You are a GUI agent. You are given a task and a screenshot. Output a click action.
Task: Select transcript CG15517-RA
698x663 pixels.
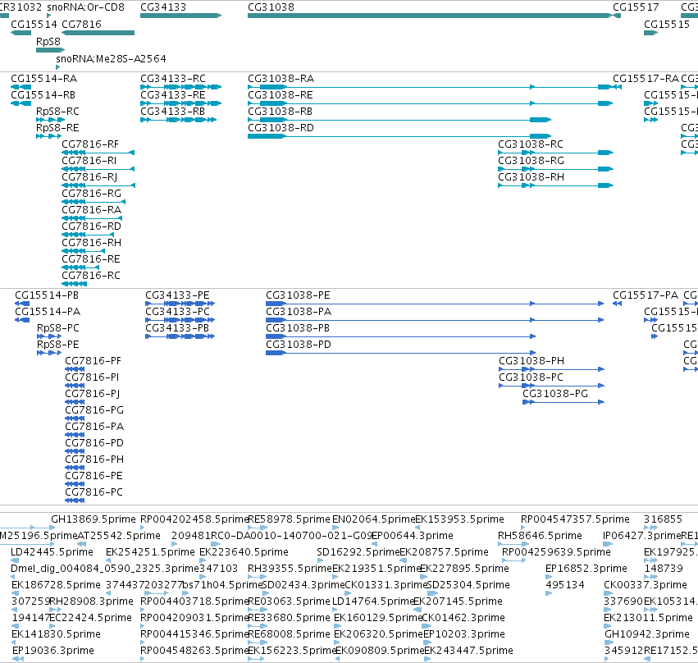click(x=646, y=79)
